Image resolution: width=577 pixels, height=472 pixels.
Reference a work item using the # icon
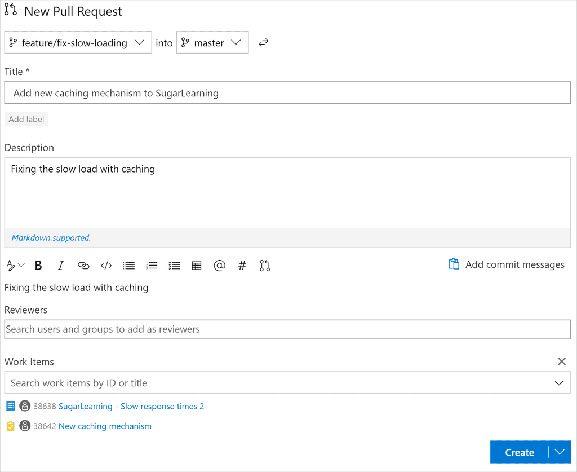pyautogui.click(x=242, y=265)
